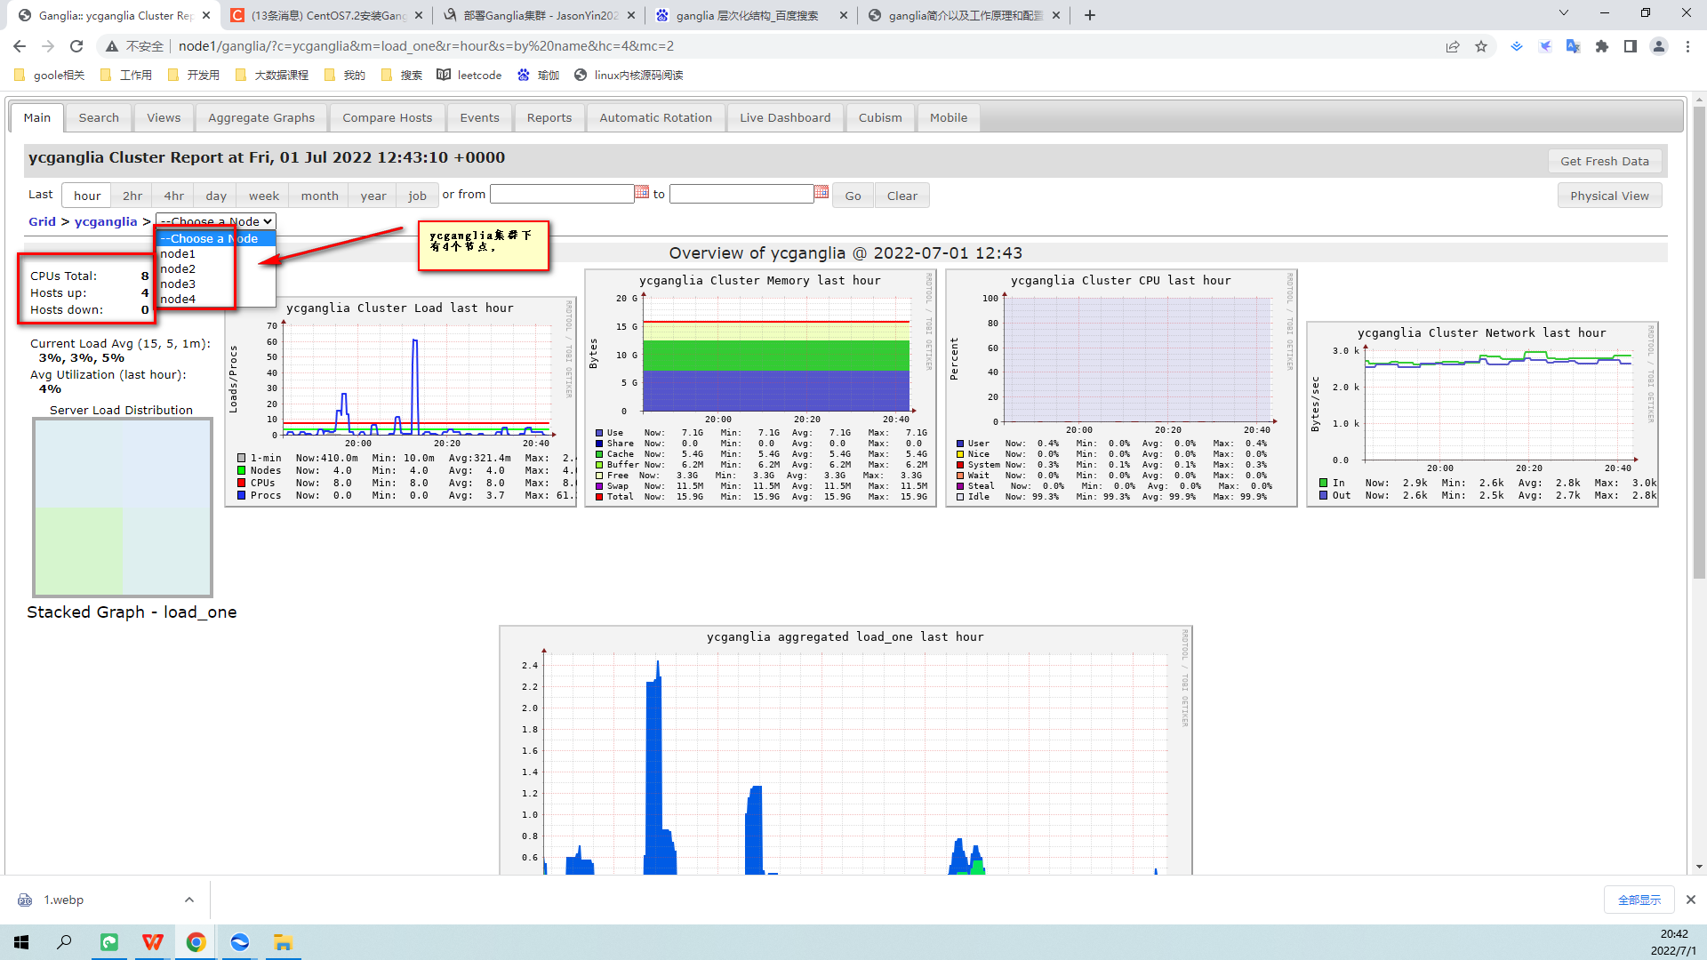The image size is (1707, 960).
Task: Open the start date calendar picker icon
Action: coord(641,192)
